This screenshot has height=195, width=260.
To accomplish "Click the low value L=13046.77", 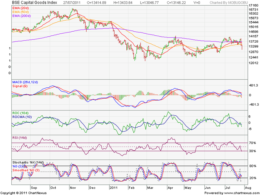I will [150, 3].
